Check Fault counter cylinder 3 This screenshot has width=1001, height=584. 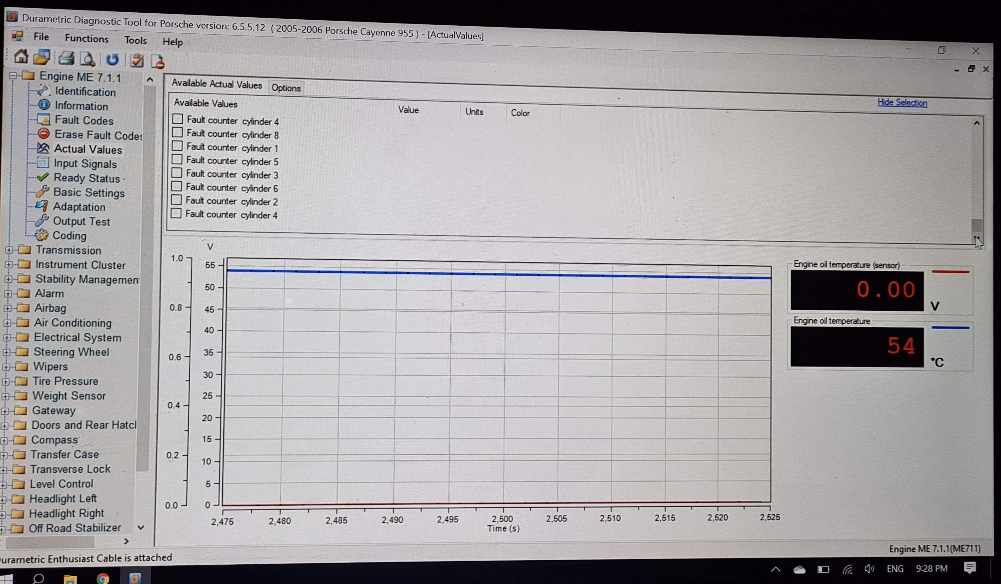click(177, 173)
